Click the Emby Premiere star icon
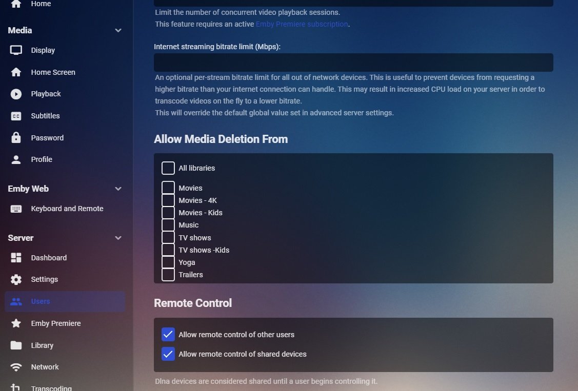 pyautogui.click(x=16, y=323)
